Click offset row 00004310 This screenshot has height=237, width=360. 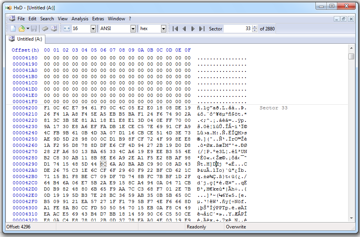click(x=25, y=214)
